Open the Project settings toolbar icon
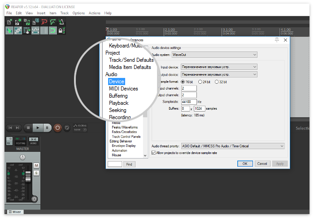 pyautogui.click(x=35, y=22)
